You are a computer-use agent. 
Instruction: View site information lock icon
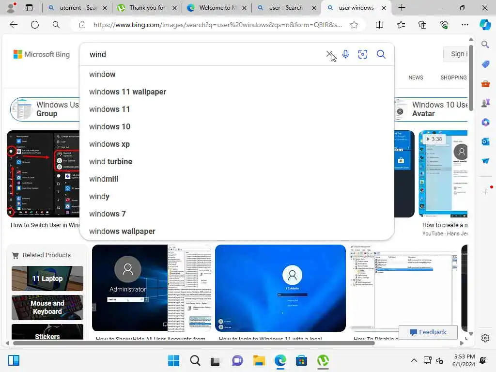tap(82, 25)
